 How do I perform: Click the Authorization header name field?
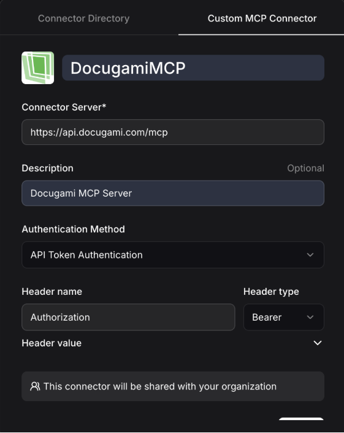(128, 317)
